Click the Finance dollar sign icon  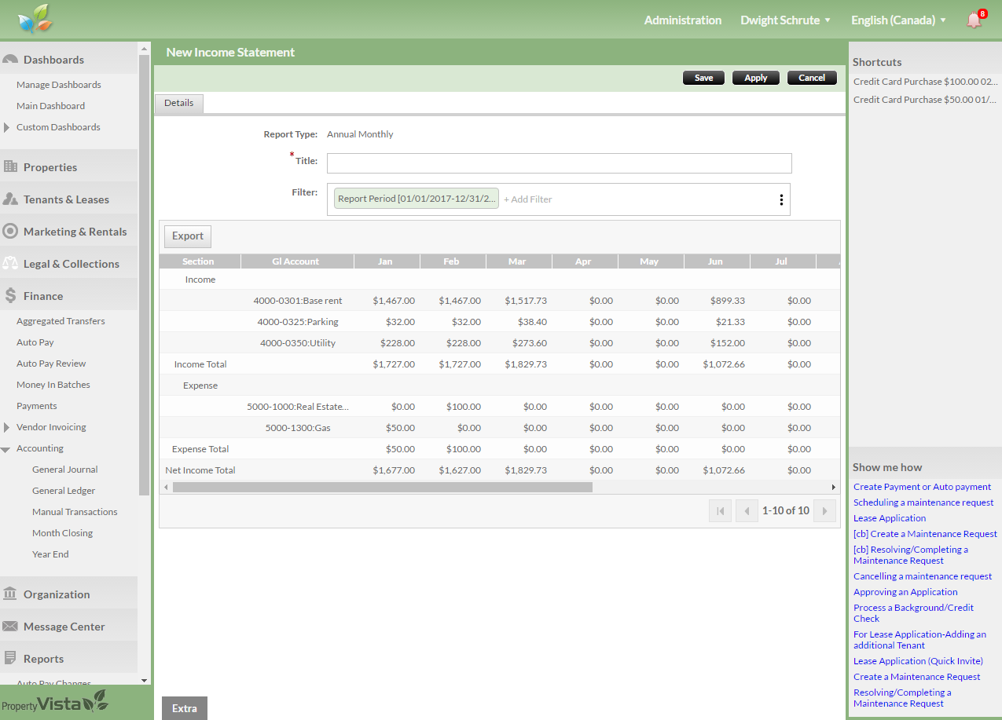pos(10,296)
